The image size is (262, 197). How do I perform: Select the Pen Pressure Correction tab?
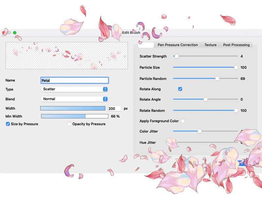[x=177, y=45]
